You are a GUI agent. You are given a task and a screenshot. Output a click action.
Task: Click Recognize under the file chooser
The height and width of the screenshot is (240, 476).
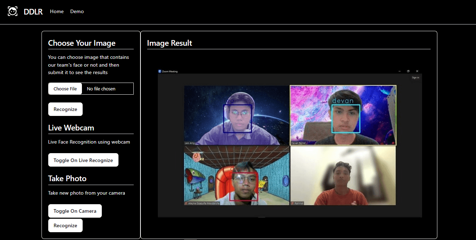(65, 109)
